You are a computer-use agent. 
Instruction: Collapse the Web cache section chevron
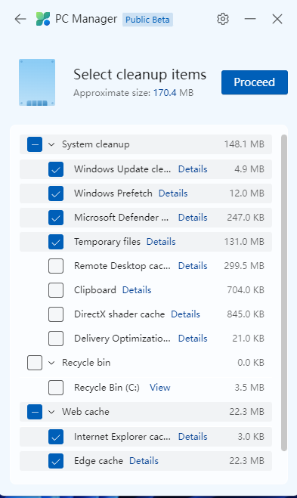(51, 412)
